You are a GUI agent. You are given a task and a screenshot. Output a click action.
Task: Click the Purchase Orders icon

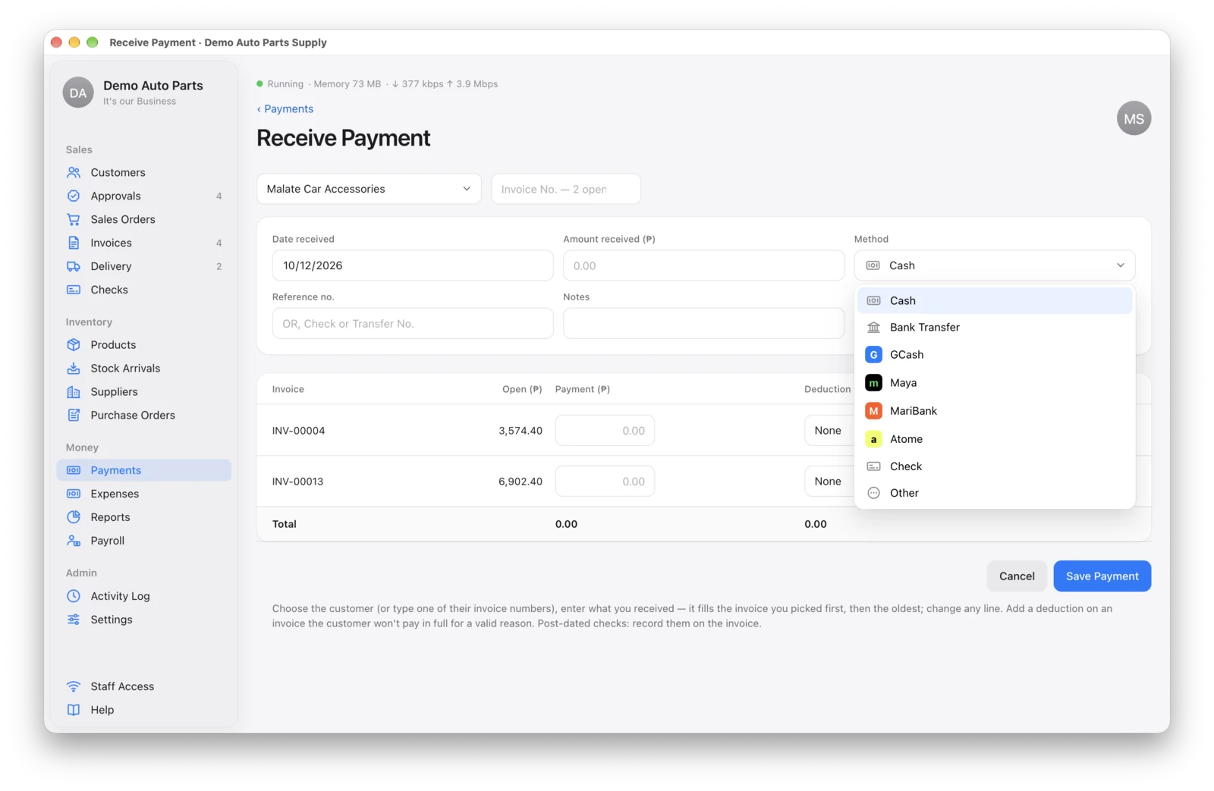click(74, 416)
